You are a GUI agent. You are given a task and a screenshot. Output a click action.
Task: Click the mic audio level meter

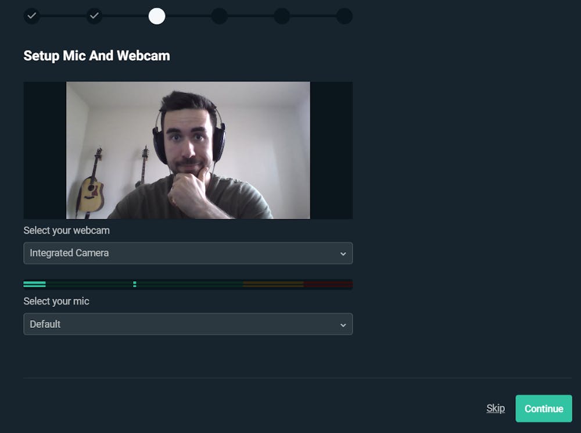(188, 284)
